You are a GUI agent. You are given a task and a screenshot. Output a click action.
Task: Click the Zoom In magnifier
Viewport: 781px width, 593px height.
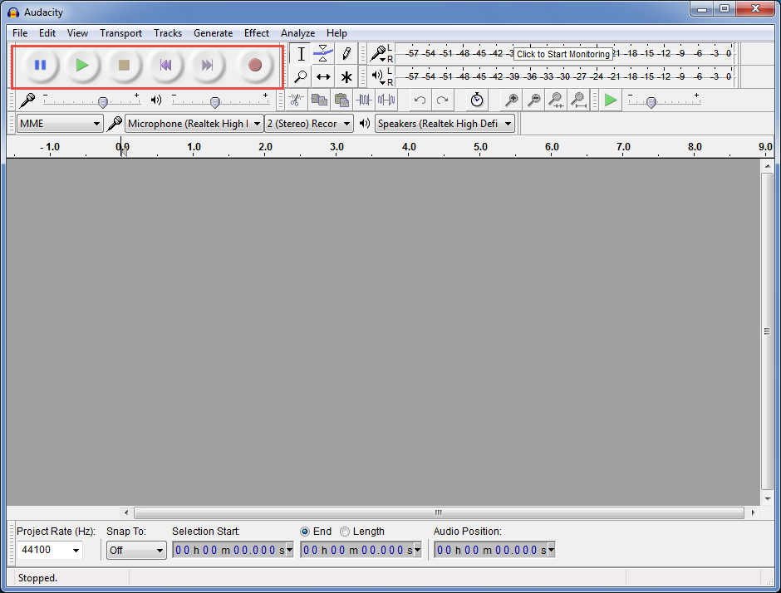coord(511,100)
